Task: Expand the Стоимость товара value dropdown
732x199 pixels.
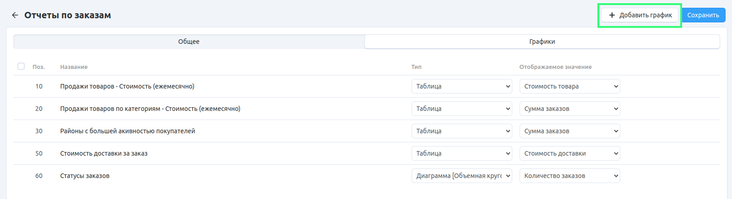Action: [569, 86]
